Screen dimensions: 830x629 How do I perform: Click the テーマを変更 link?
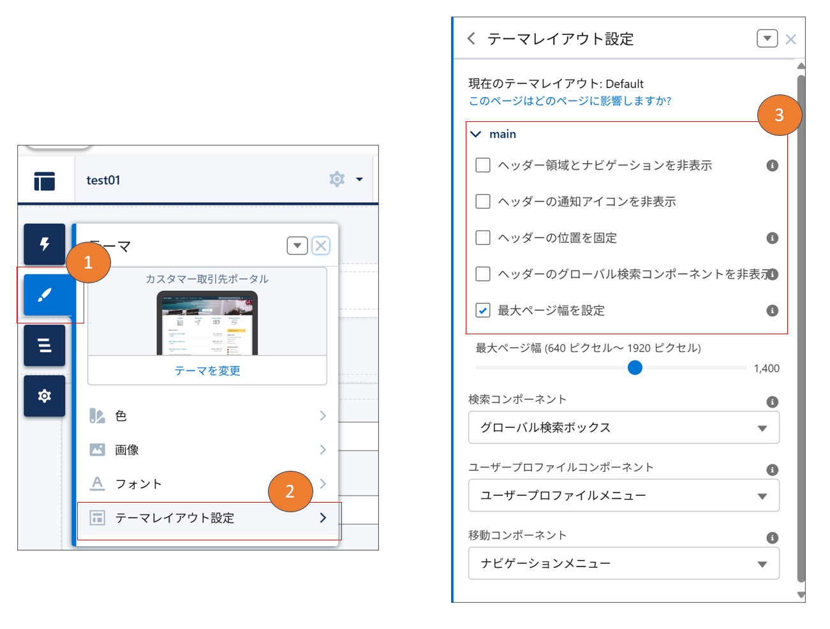pyautogui.click(x=207, y=371)
